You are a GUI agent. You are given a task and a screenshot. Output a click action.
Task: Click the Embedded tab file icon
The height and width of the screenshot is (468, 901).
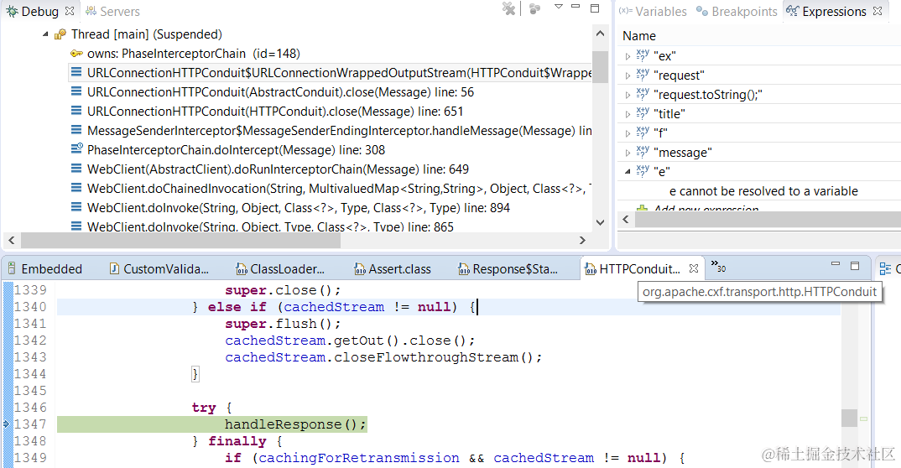[12, 268]
